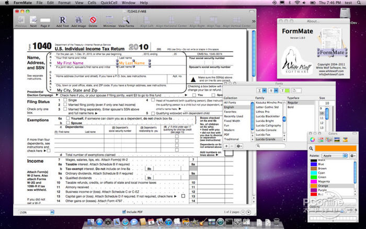This screenshot has height=229, width=366.
Task: Choose the Bold typeface in Fonts
Action: point(291,107)
